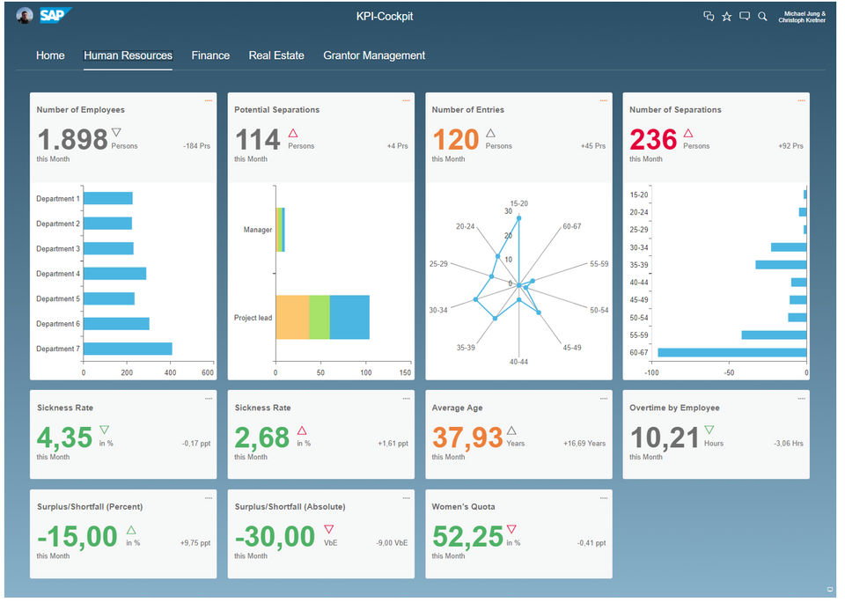Open the search magnifier icon
Screen dimensions: 845x603
762,16
